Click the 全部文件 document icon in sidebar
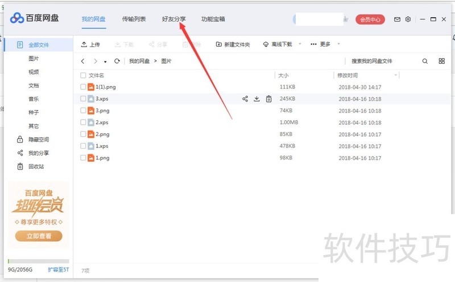 tap(20, 45)
